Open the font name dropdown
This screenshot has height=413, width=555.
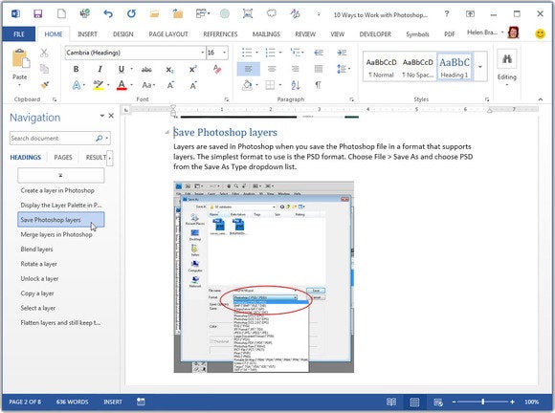pyautogui.click(x=203, y=53)
